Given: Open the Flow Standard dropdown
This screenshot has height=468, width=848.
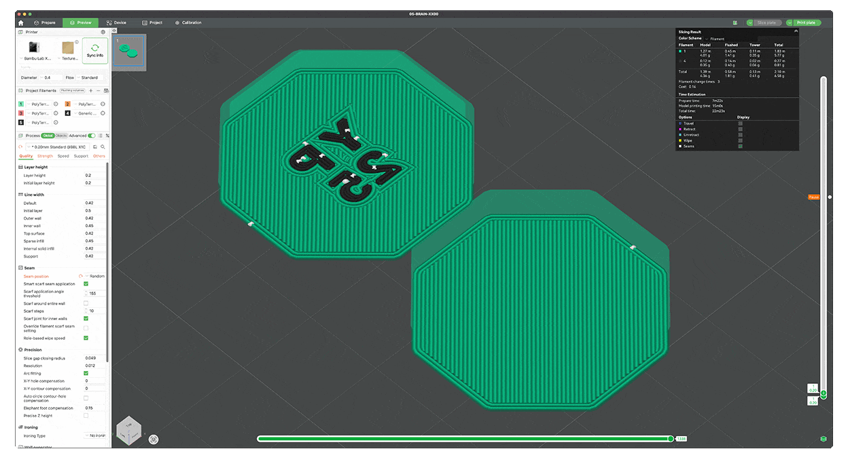Looking at the screenshot, I should pyautogui.click(x=88, y=77).
